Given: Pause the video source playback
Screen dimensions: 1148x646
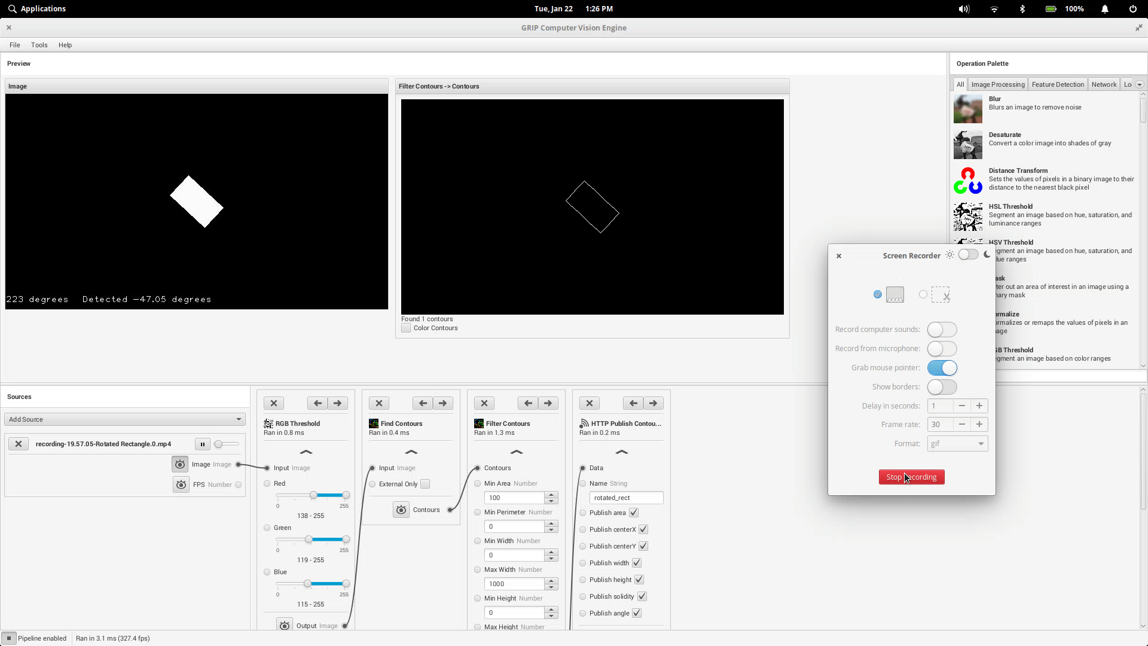Looking at the screenshot, I should [x=202, y=444].
